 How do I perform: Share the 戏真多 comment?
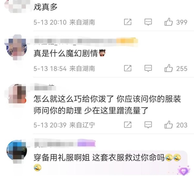[128, 22]
